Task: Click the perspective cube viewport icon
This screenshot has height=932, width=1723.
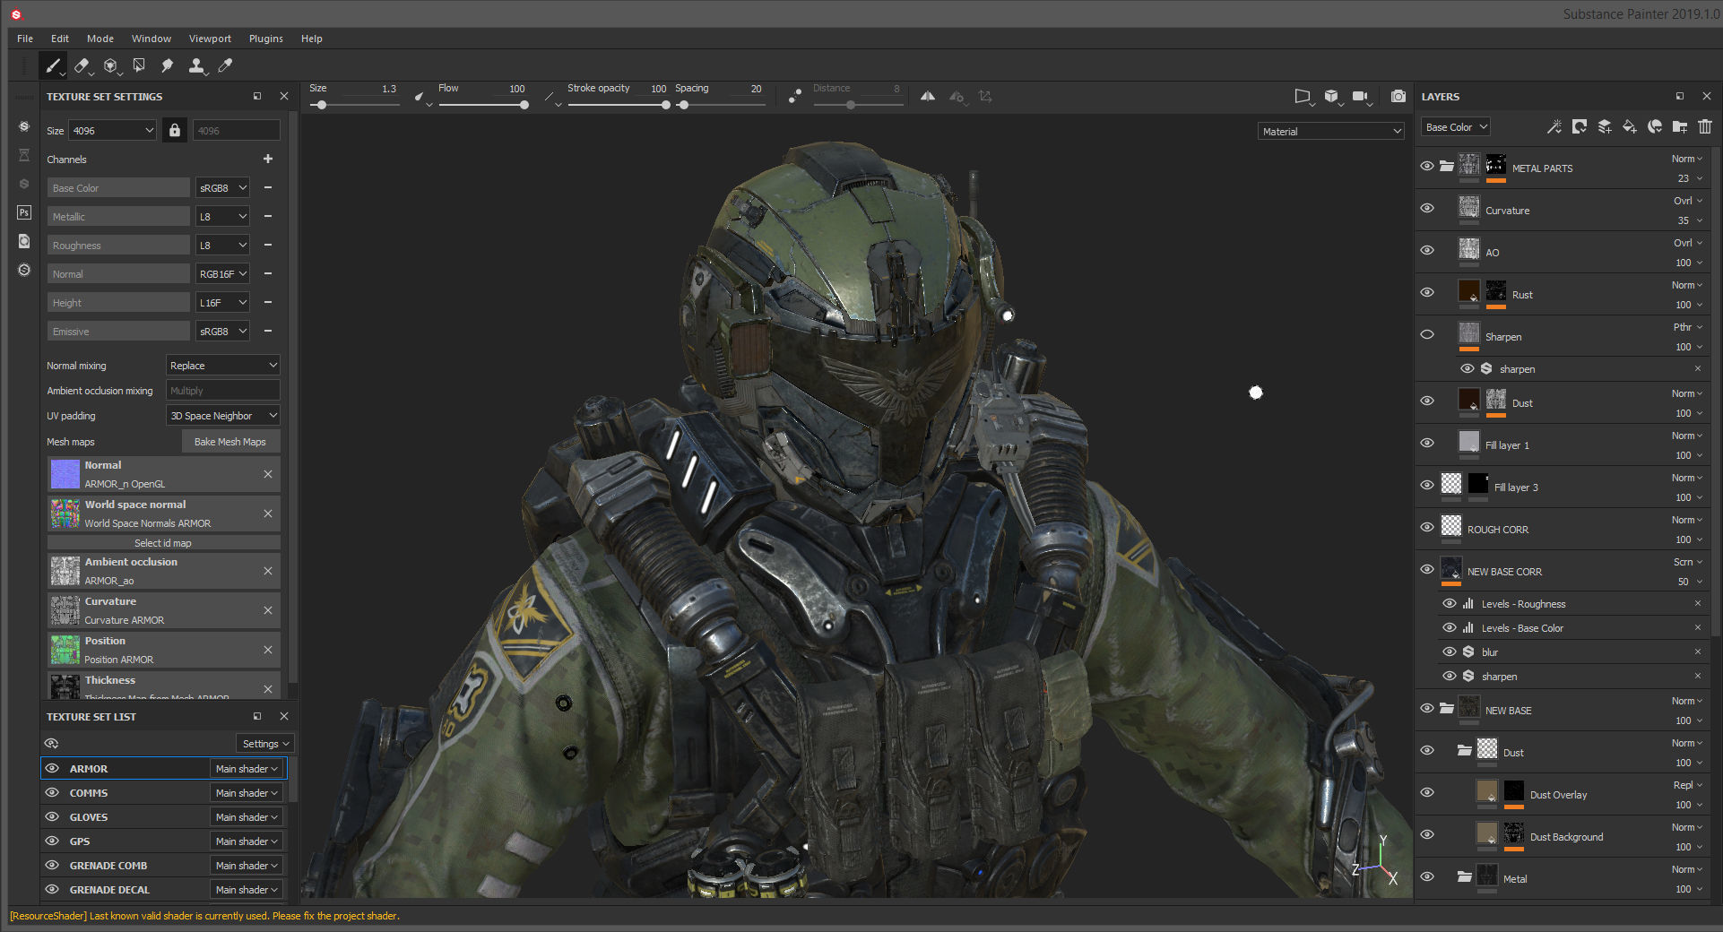Action: pyautogui.click(x=1331, y=96)
